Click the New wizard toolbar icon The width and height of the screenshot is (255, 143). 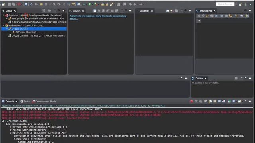[x=3, y=4]
